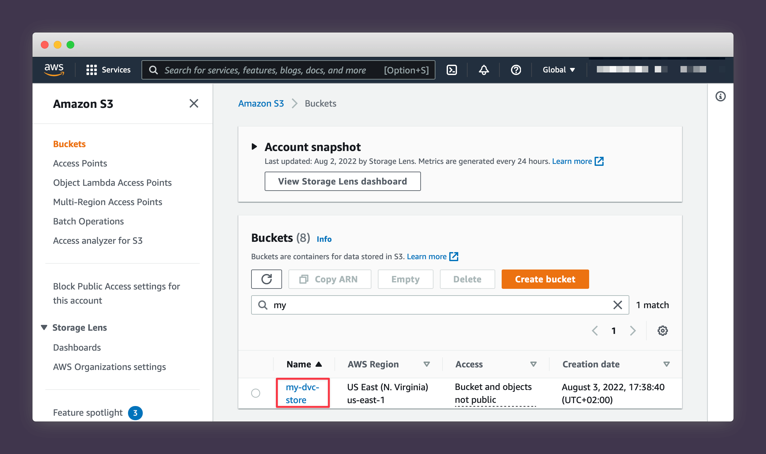
Task: Collapse the Storage Lens section
Action: point(44,327)
